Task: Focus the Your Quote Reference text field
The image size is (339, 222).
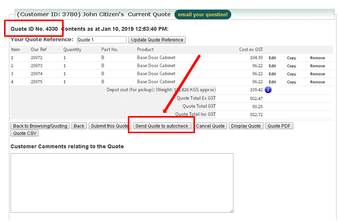Action: pyautogui.click(x=101, y=40)
